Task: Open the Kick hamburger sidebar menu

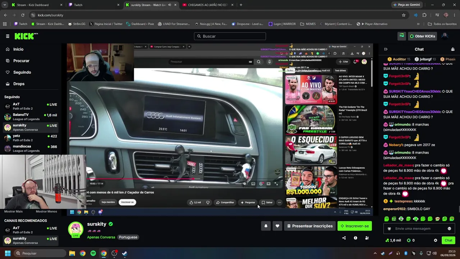Action: (x=8, y=36)
